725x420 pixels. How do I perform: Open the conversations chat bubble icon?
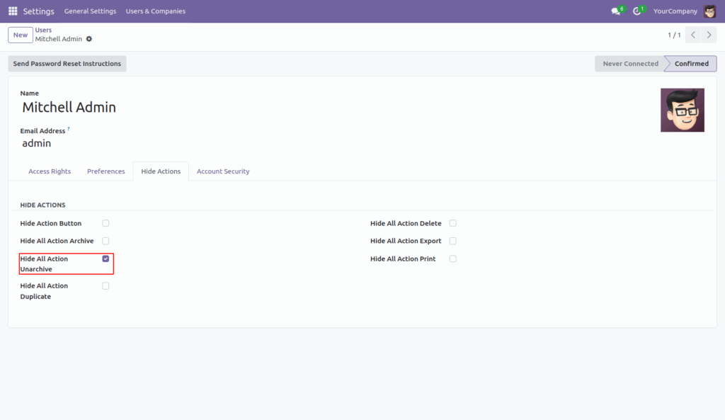coord(615,11)
